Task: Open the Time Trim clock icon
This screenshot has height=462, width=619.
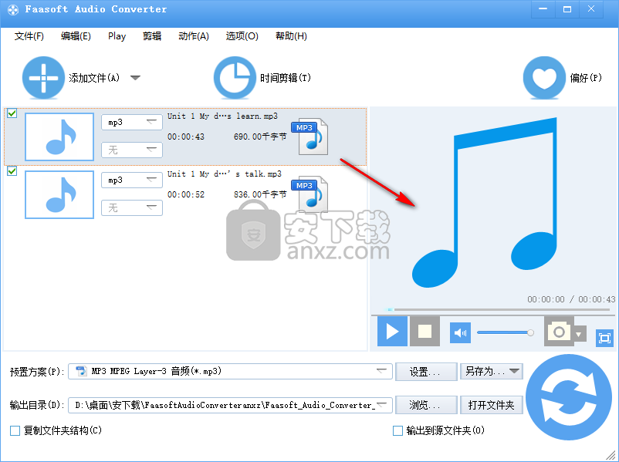Action: point(235,78)
